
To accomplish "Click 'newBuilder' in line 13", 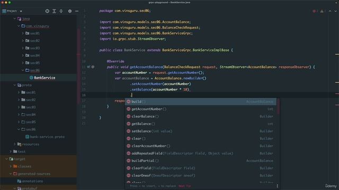I will [193, 78].
